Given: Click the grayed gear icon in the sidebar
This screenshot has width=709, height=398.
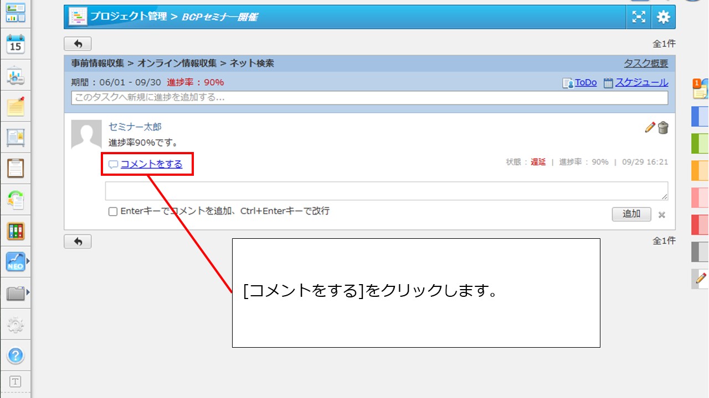Looking at the screenshot, I should 16,324.
